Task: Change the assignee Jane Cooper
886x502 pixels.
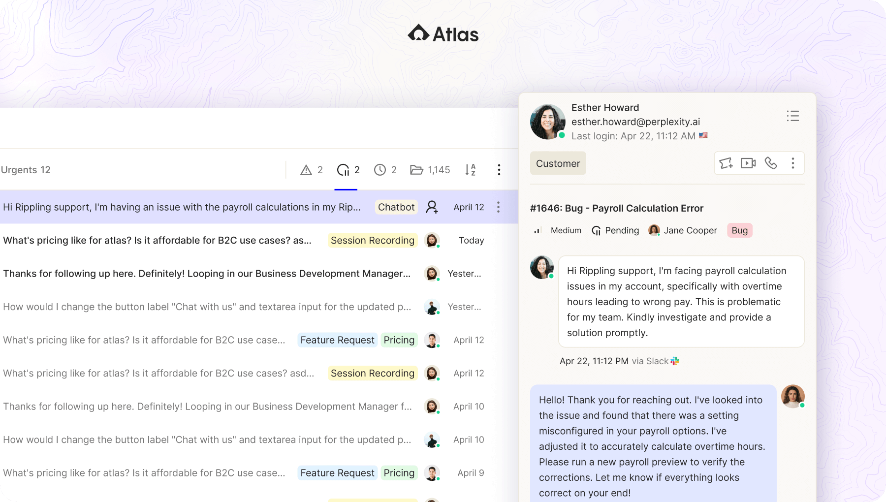Action: (683, 230)
